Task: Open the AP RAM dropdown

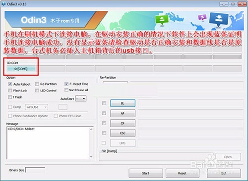Action: pos(37,107)
